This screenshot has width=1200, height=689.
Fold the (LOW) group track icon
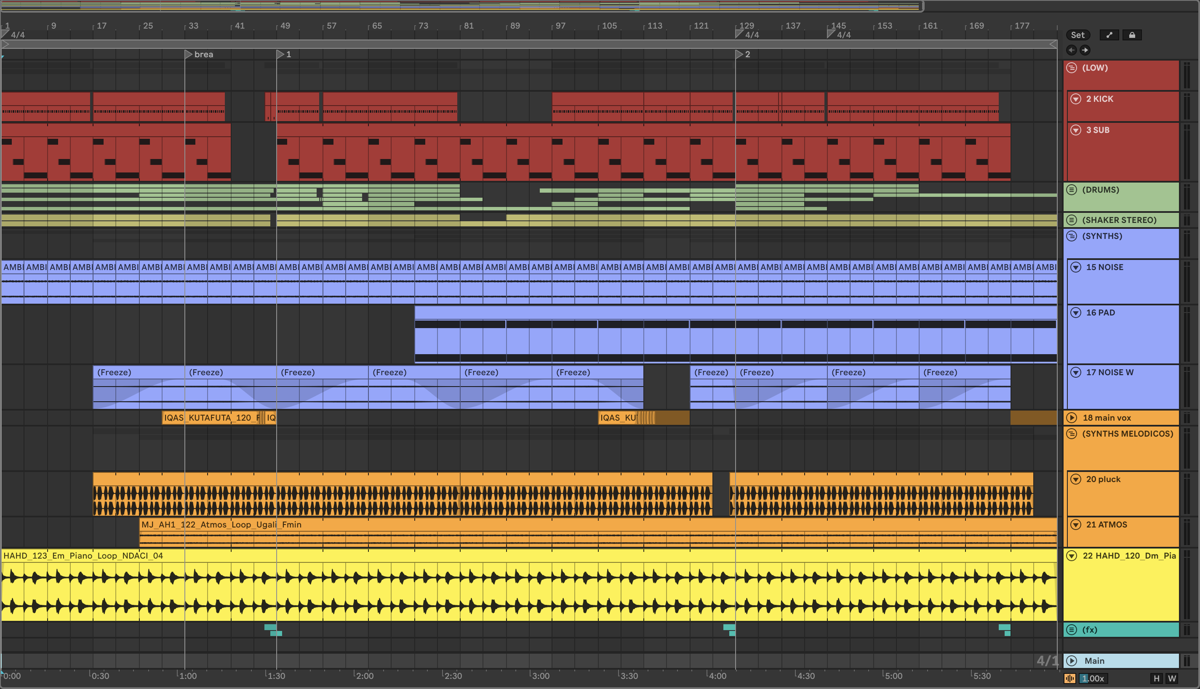pyautogui.click(x=1072, y=68)
